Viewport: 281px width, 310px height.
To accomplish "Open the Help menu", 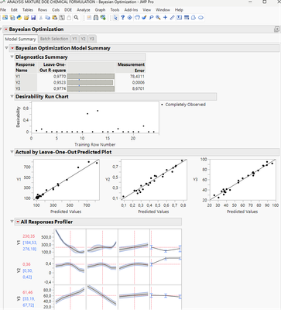I will point(179,10).
